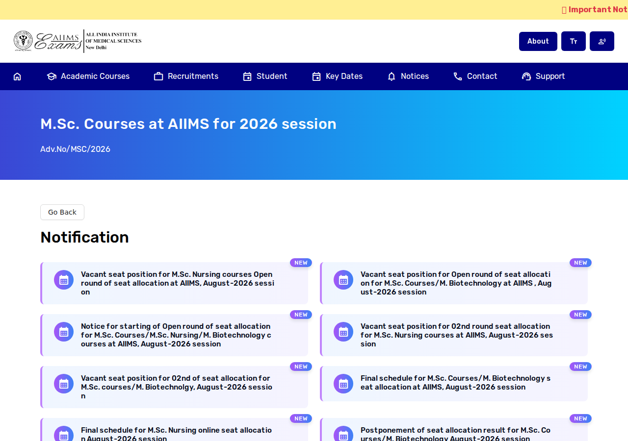Open vacant seat notice for M. Biotechnology Open round
This screenshot has height=441, width=628.
(454, 283)
